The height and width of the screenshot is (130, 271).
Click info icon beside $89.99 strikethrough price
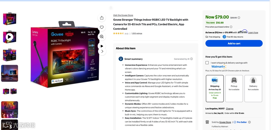coord(239,17)
